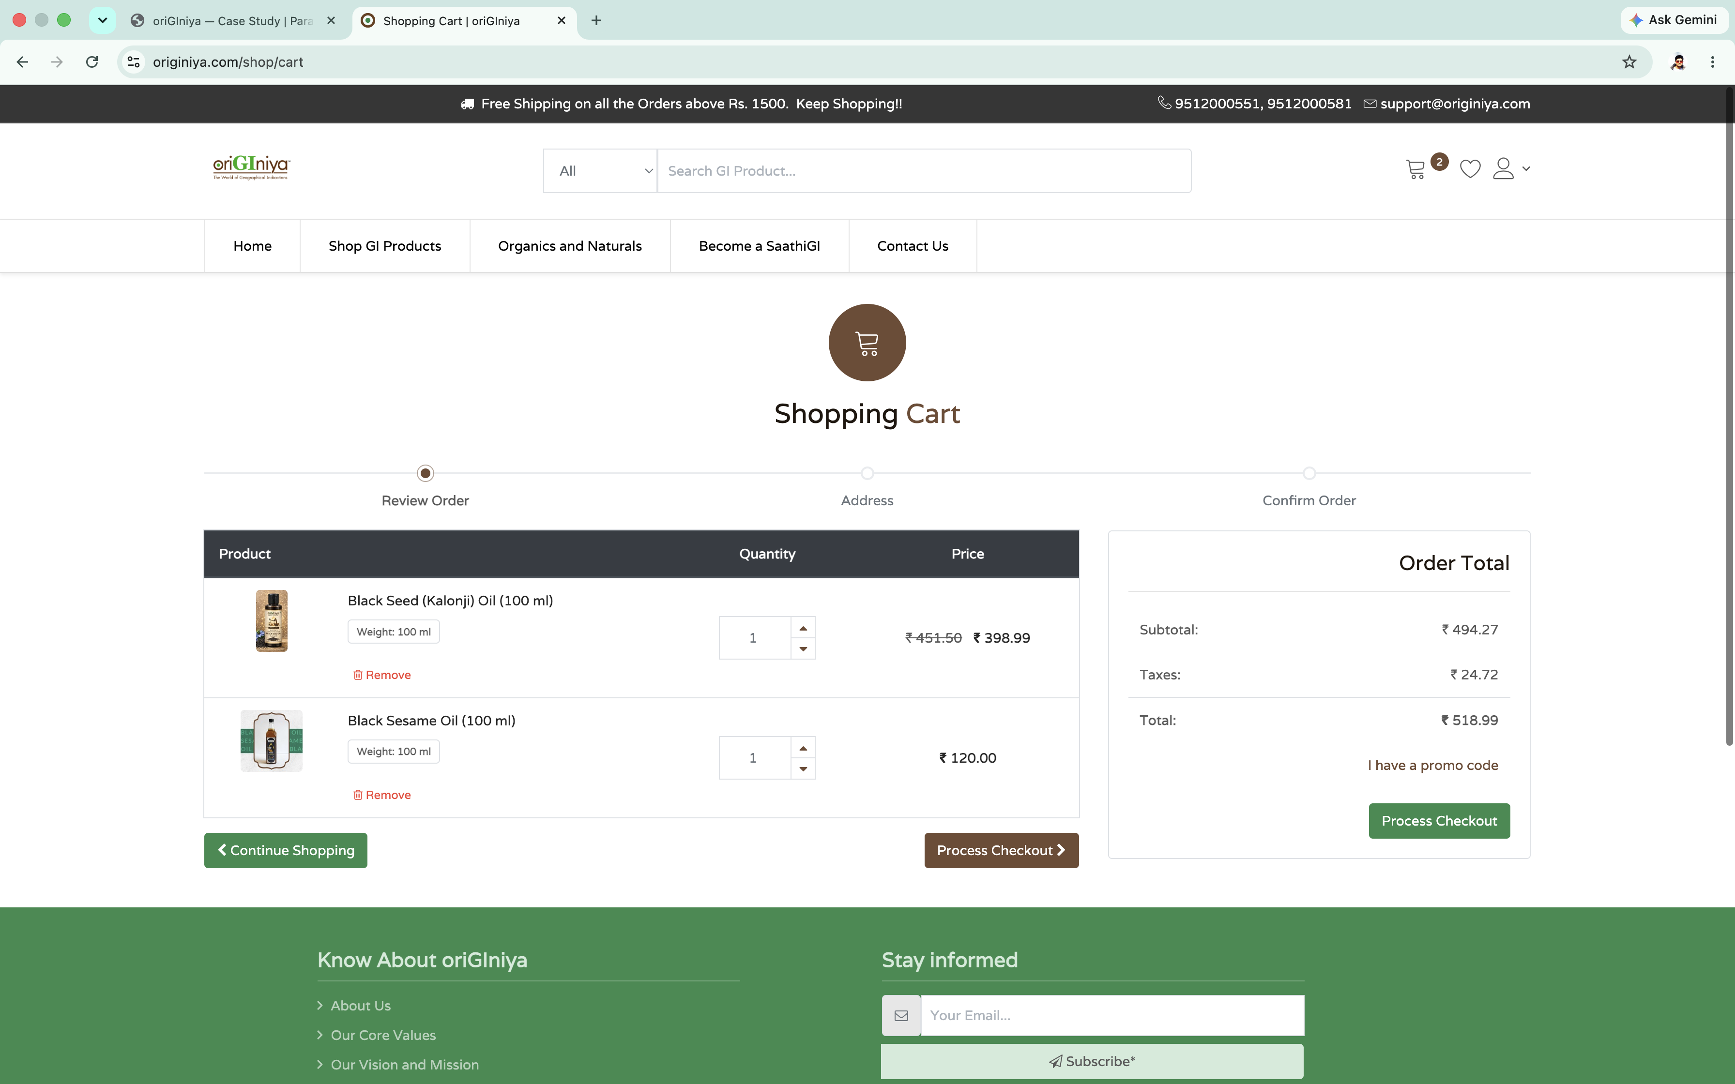Screen dimensions: 1735x1084
Task: Open Black Seed (Kalonji) Oil product link
Action: pyautogui.click(x=450, y=601)
